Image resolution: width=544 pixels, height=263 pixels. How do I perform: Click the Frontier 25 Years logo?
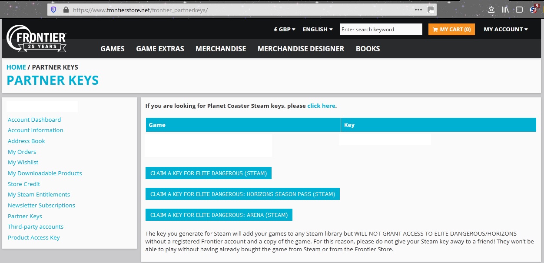(x=36, y=39)
